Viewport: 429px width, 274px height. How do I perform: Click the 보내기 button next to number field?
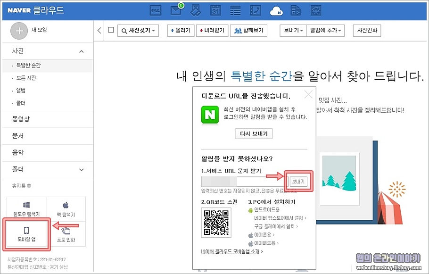point(298,182)
